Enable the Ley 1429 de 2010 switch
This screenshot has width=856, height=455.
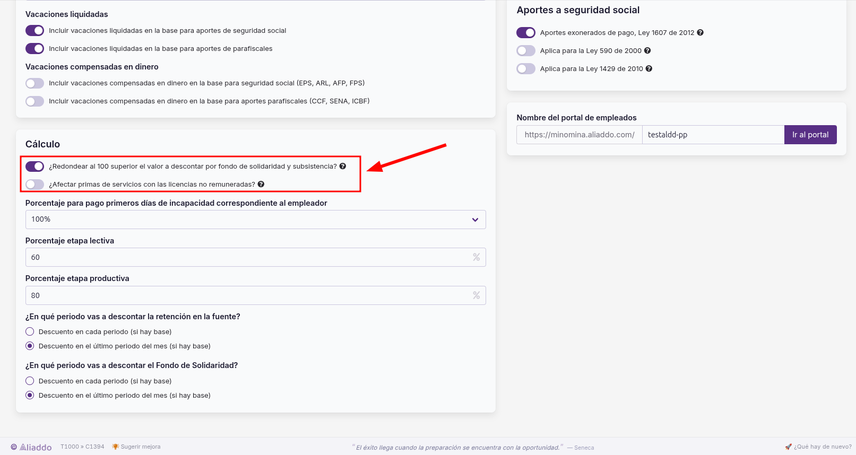point(526,69)
